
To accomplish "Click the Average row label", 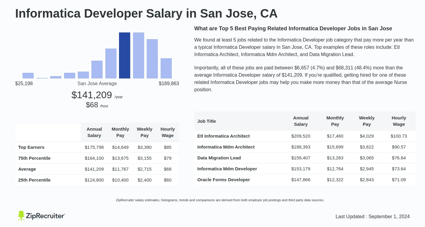I will pos(27,169).
